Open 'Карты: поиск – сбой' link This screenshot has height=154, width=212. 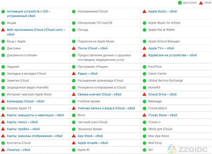coord(22,122)
